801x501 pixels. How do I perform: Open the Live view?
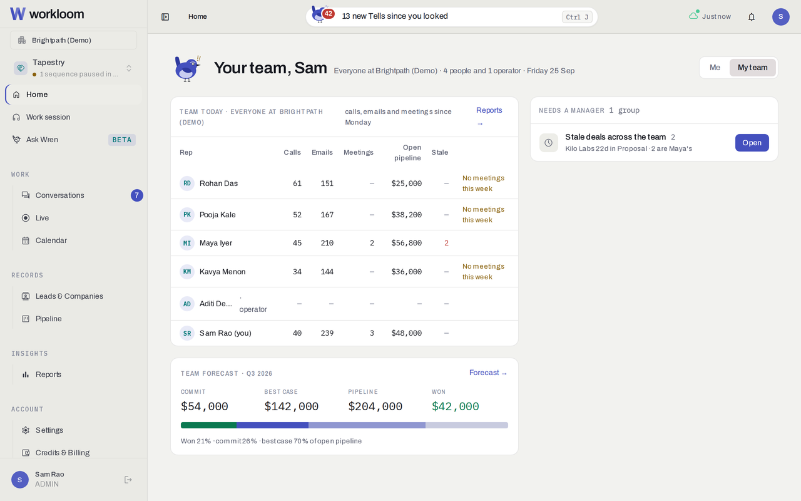pos(79,218)
